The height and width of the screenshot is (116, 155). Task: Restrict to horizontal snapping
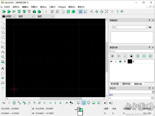coord(50,103)
